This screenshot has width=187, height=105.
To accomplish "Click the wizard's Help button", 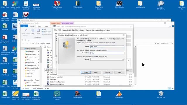I will tap(119, 72).
